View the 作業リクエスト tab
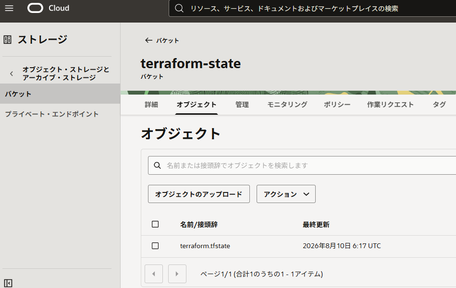456x288 pixels. [x=390, y=105]
